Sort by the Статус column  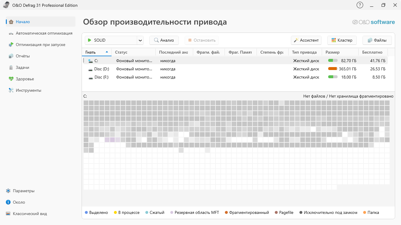133,52
